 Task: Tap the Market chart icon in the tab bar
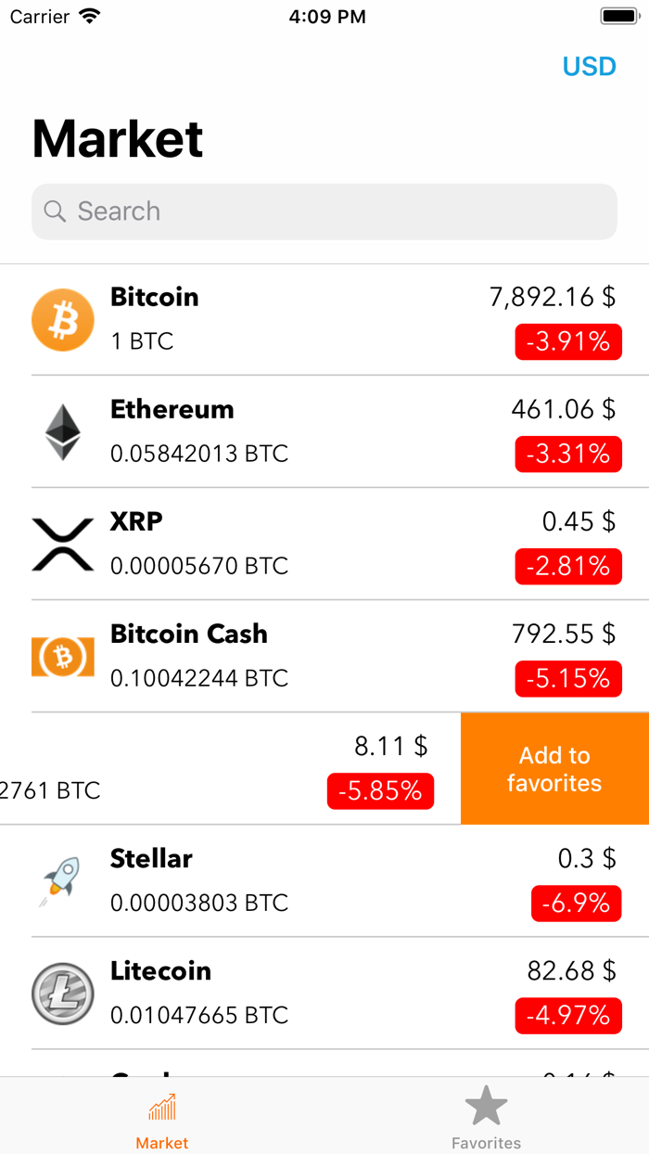click(161, 1105)
